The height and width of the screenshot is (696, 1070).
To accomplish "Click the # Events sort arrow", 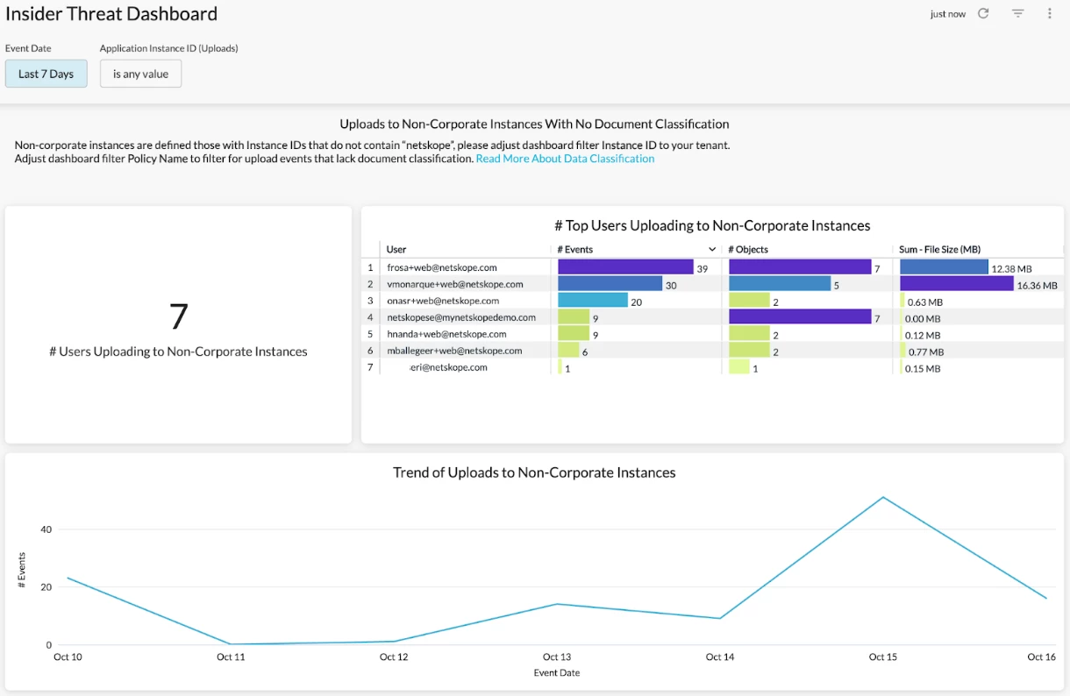I will point(712,250).
